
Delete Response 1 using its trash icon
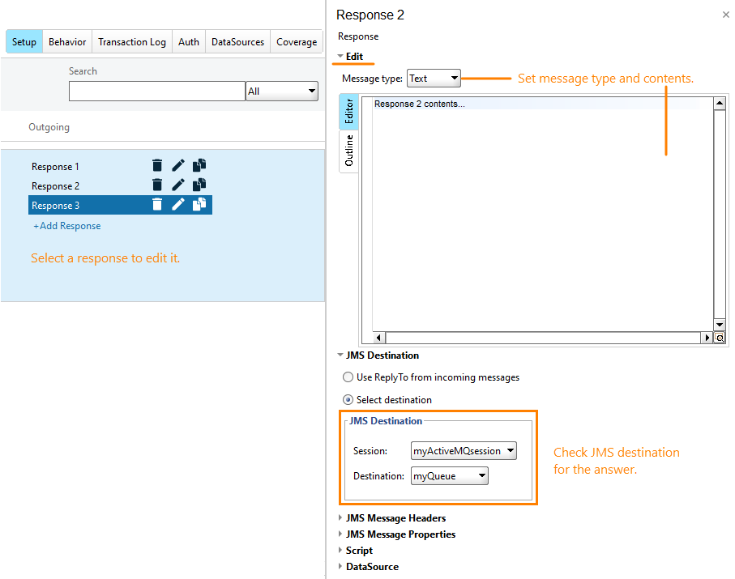(x=157, y=165)
